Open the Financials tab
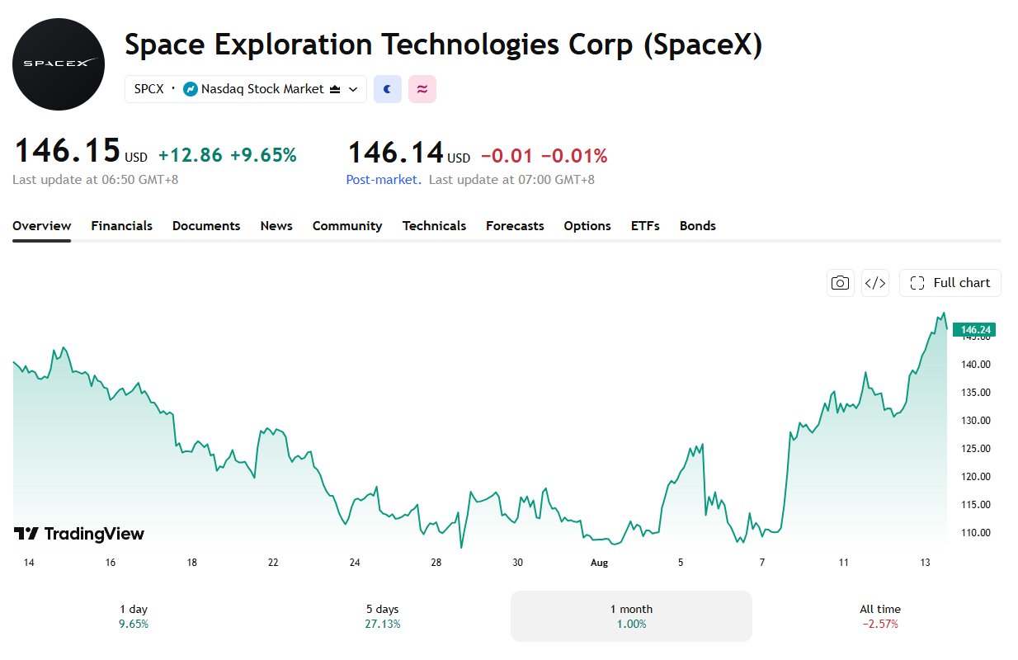Screen dimensions: 1018x660 [x=121, y=225]
